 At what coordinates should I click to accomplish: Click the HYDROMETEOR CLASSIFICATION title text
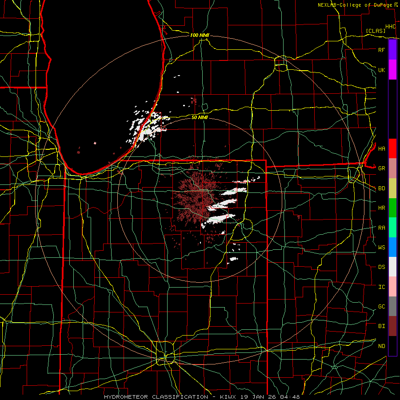pos(156,397)
